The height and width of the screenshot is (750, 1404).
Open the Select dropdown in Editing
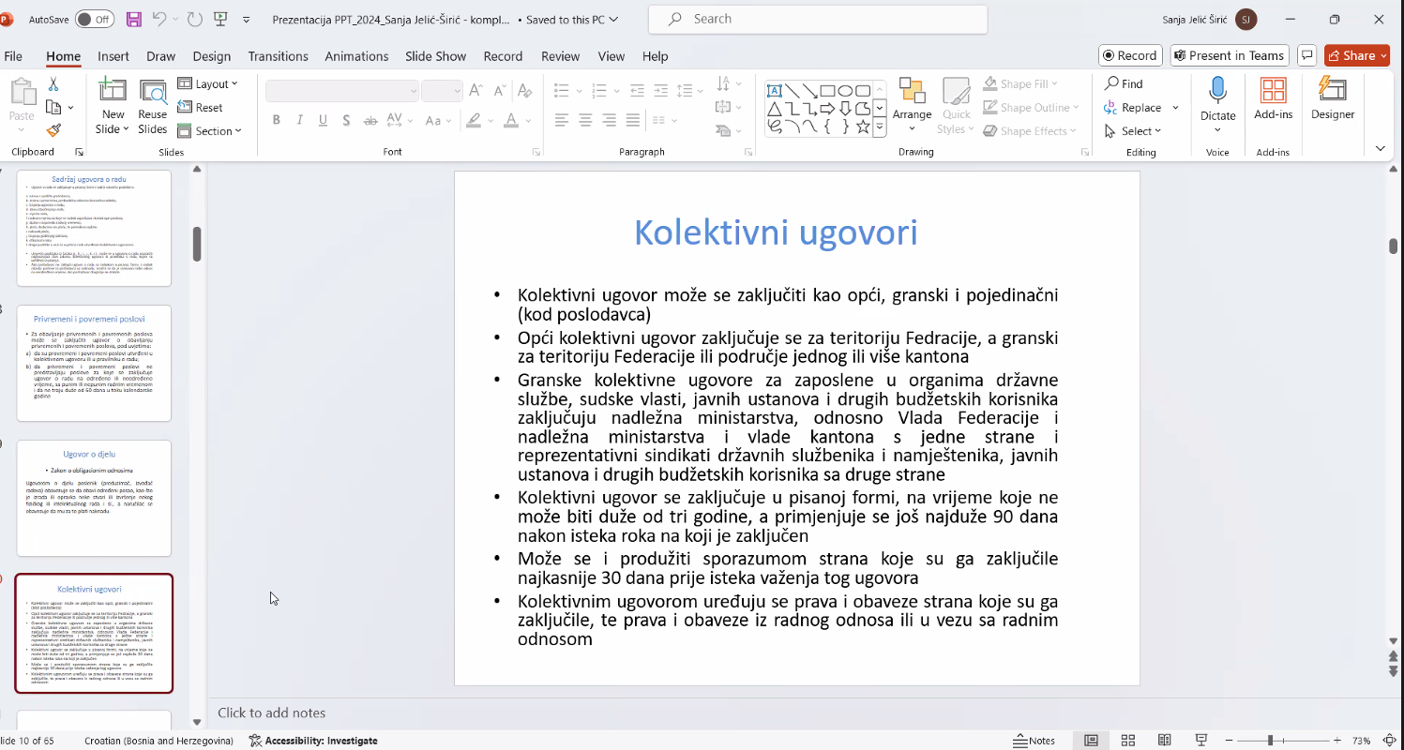click(1133, 131)
